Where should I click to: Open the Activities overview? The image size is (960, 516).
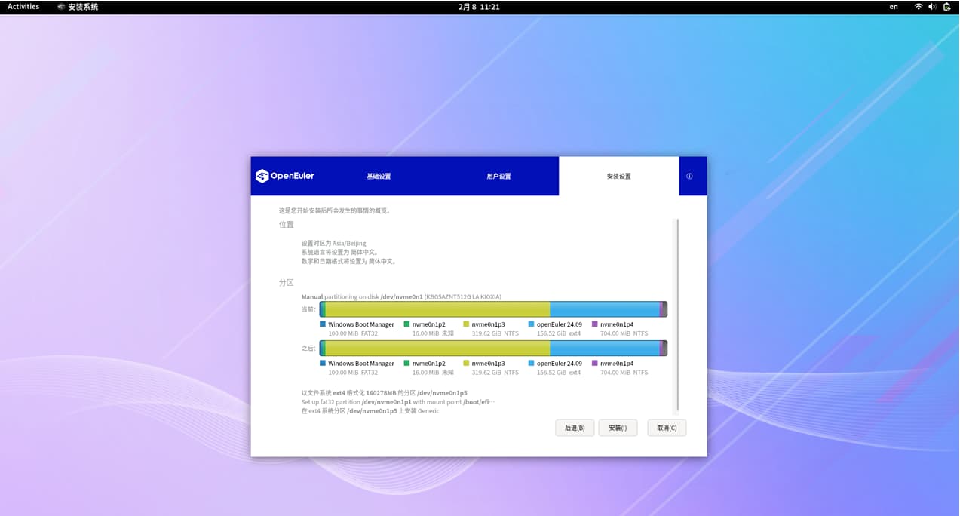click(23, 7)
